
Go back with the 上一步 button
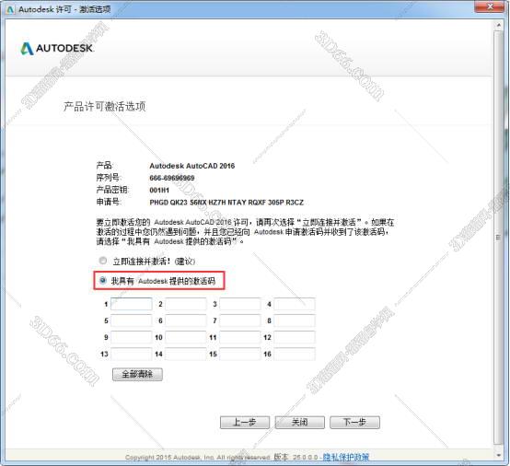[x=245, y=423]
